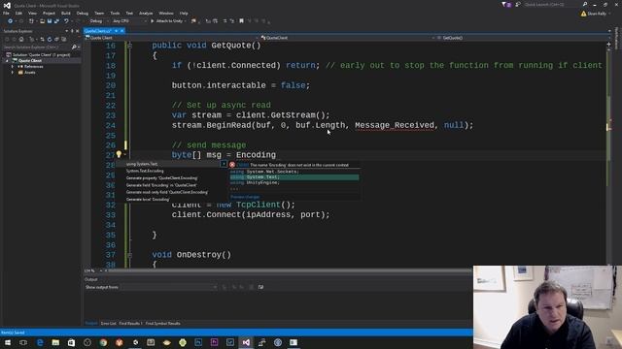Expand the References node

click(13, 67)
